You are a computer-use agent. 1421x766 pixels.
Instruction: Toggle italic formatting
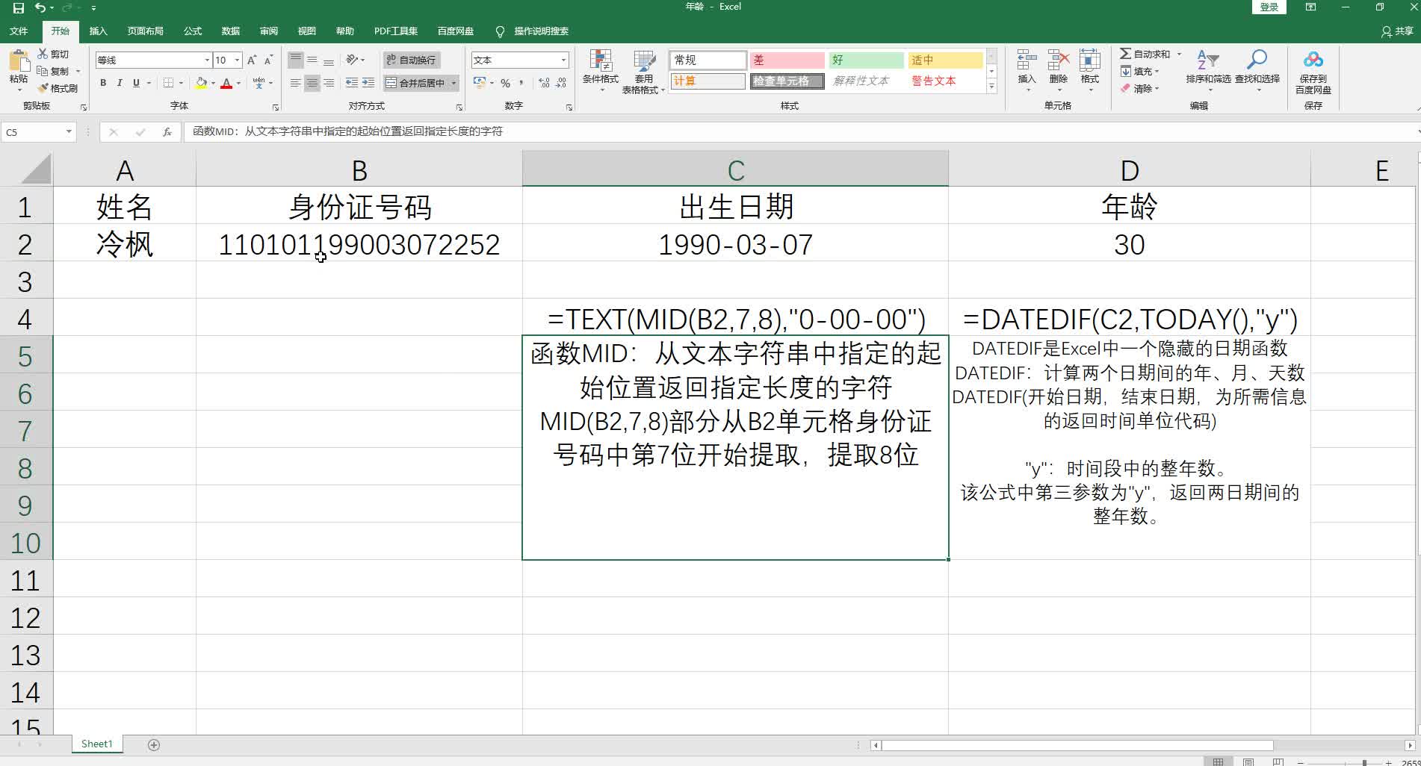click(x=119, y=84)
